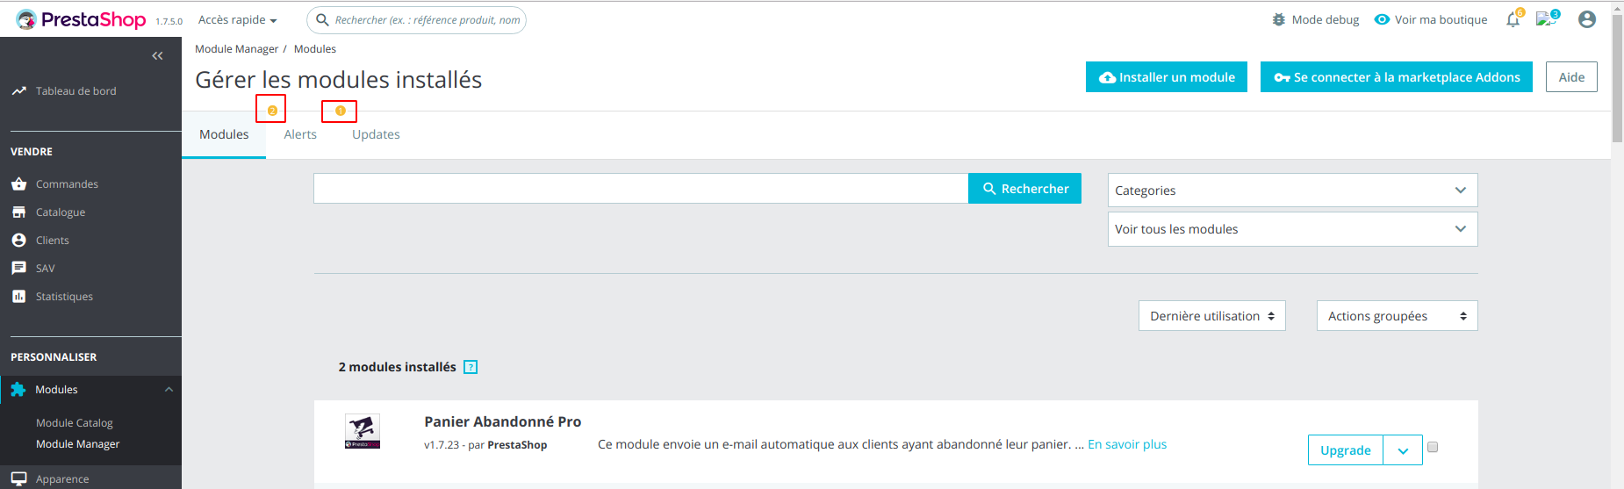This screenshot has height=489, width=1624.
Task: Click the Commandes basket icon
Action: 18,183
